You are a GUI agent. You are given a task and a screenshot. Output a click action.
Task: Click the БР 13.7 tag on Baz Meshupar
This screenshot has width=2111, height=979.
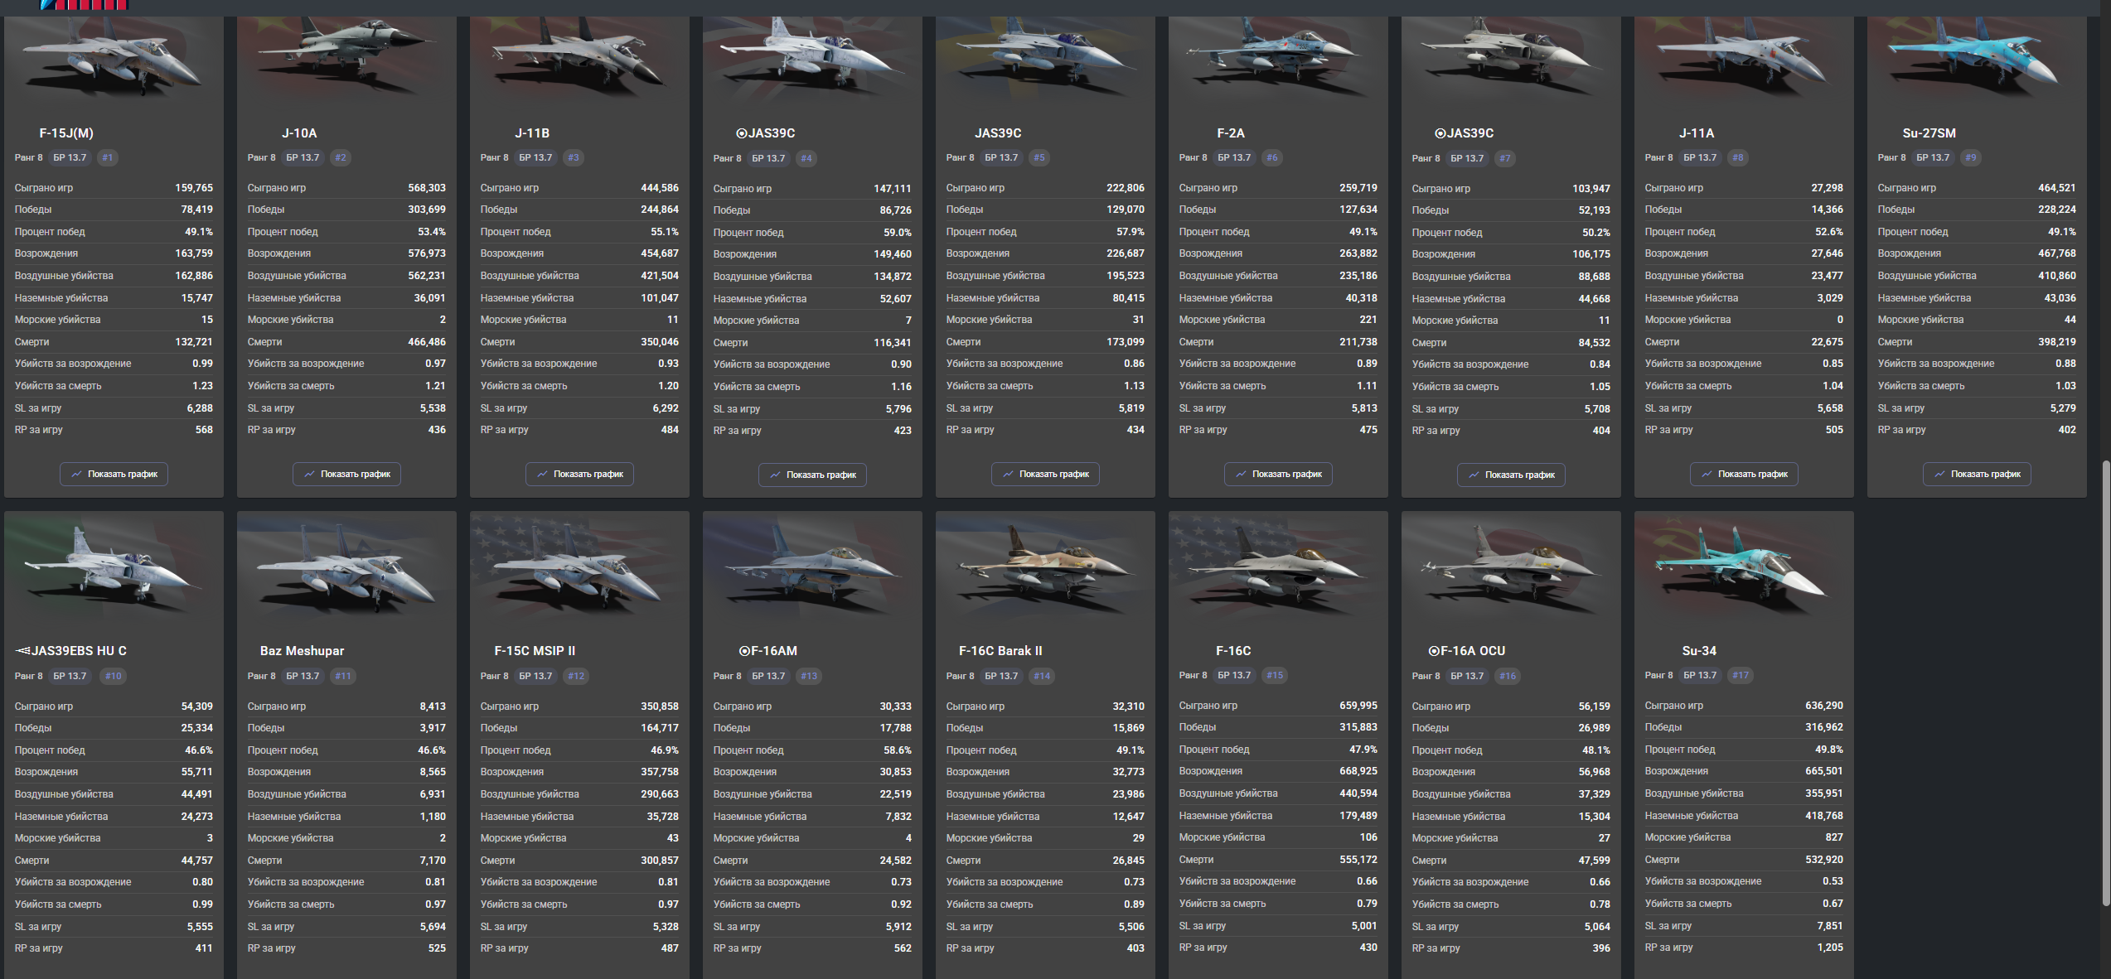(x=303, y=676)
